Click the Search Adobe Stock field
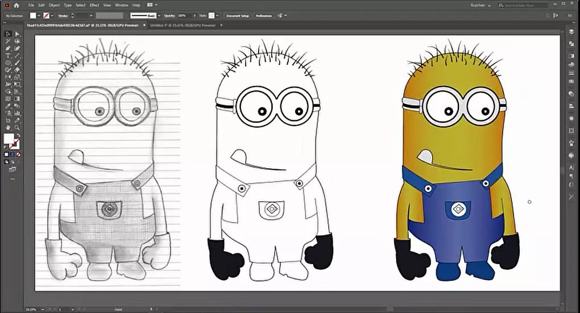This screenshot has height=313, width=580. pyautogui.click(x=523, y=5)
